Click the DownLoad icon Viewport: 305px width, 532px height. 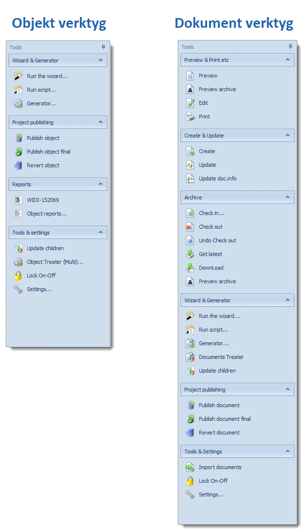click(190, 267)
